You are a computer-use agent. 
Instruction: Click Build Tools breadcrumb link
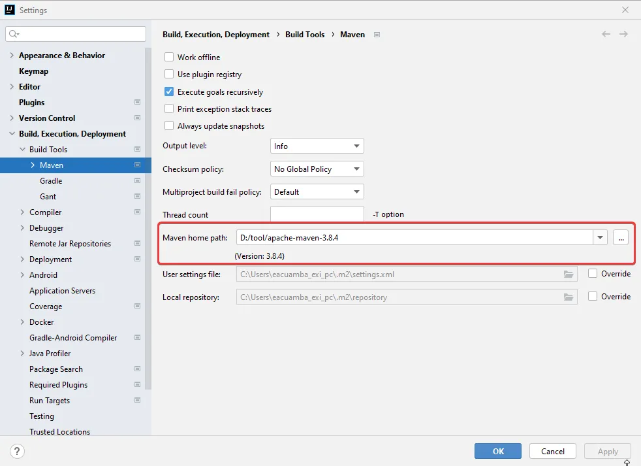click(x=305, y=35)
